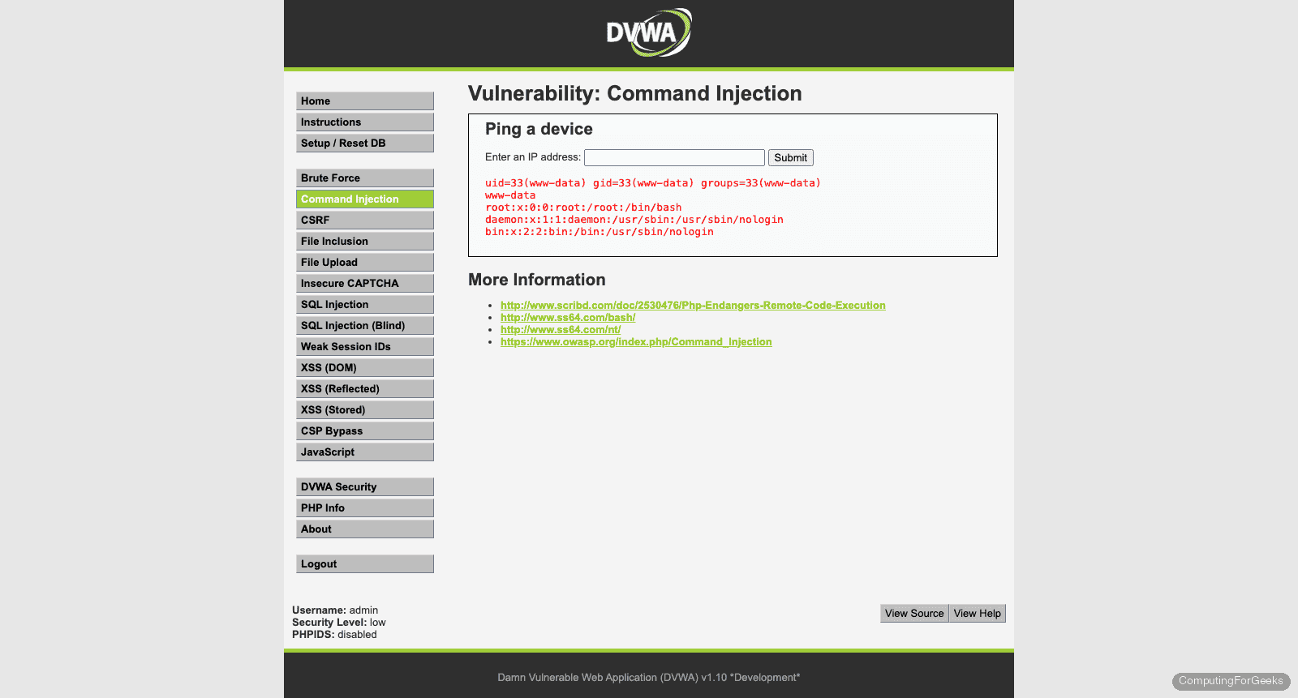Click the root:x:0:0 passwd output line
Screen dimensions: 1298x698
click(x=583, y=208)
